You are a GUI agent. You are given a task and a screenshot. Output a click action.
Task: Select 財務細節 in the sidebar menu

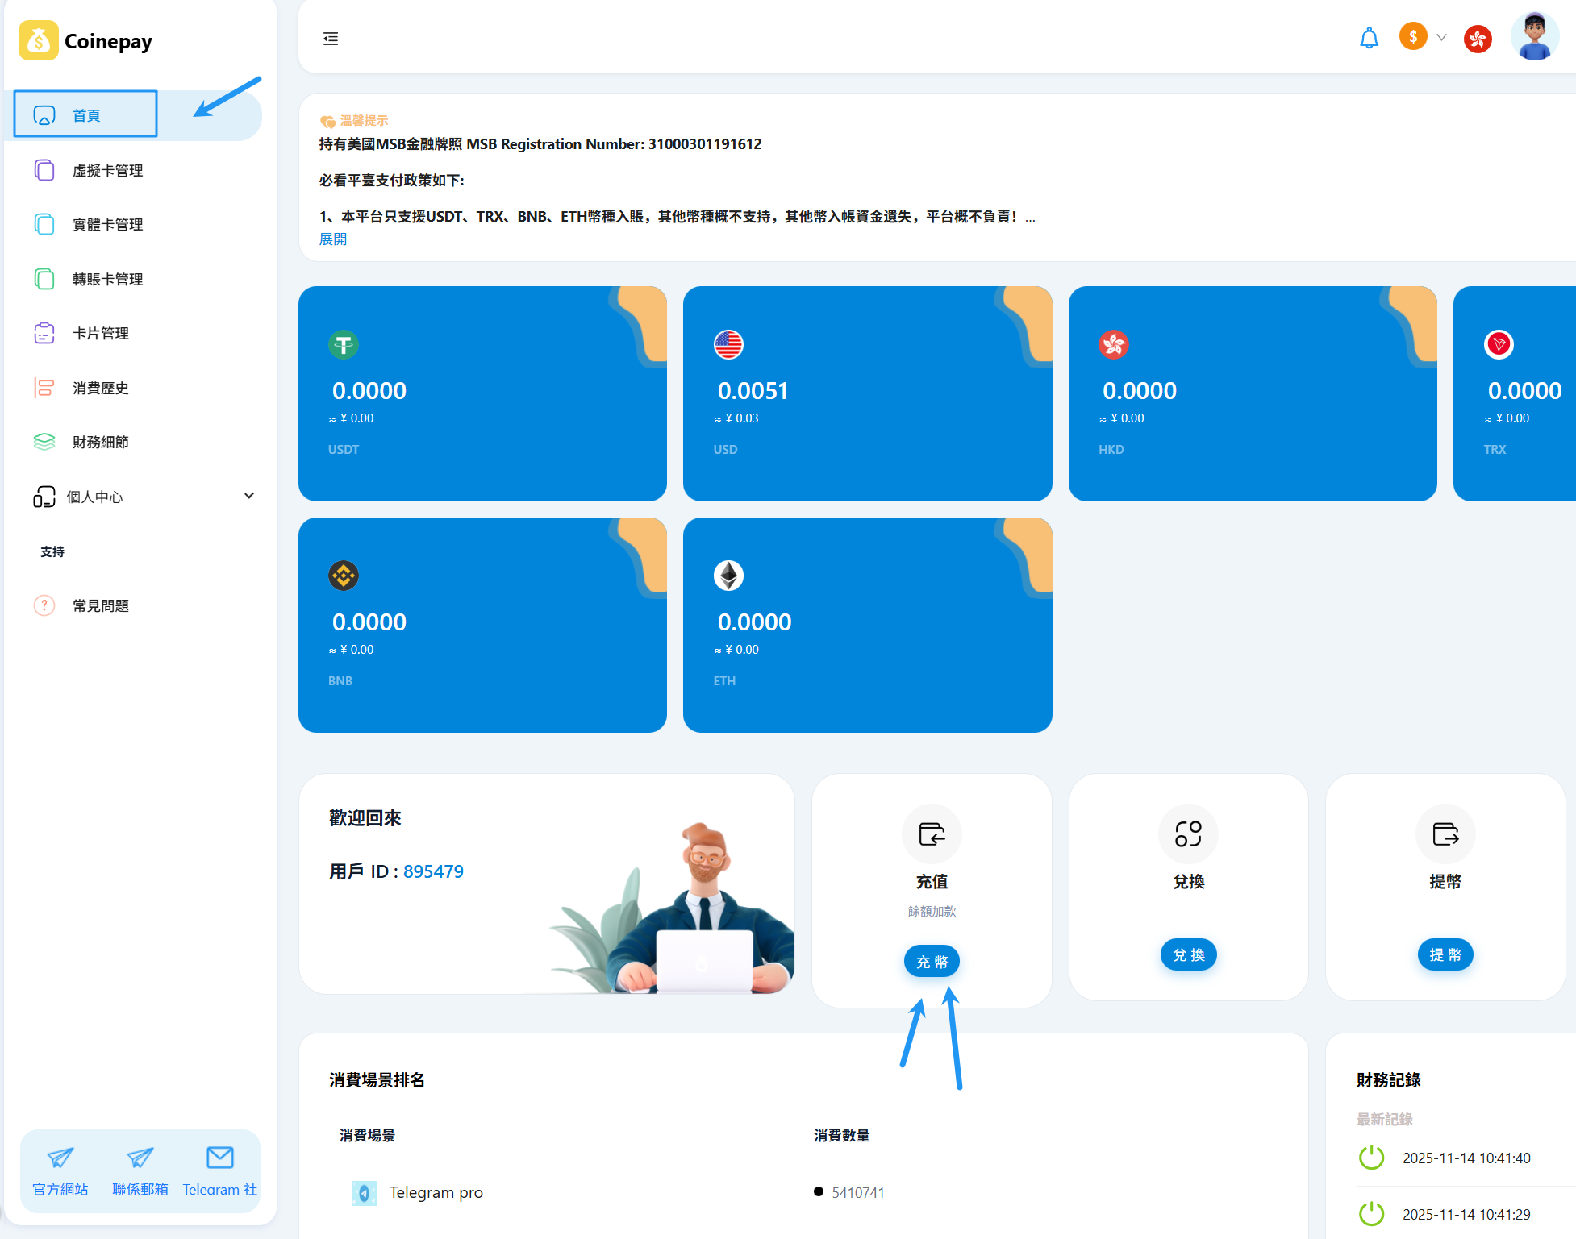coord(101,442)
